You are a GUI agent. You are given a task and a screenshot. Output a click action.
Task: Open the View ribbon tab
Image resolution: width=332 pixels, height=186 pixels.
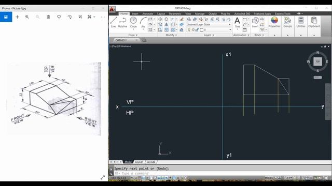point(188,14)
